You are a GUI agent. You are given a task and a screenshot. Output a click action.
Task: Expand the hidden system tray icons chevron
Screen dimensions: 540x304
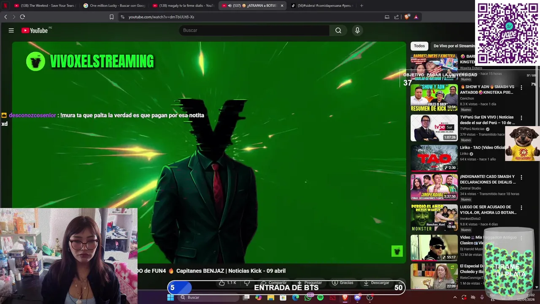(455, 297)
